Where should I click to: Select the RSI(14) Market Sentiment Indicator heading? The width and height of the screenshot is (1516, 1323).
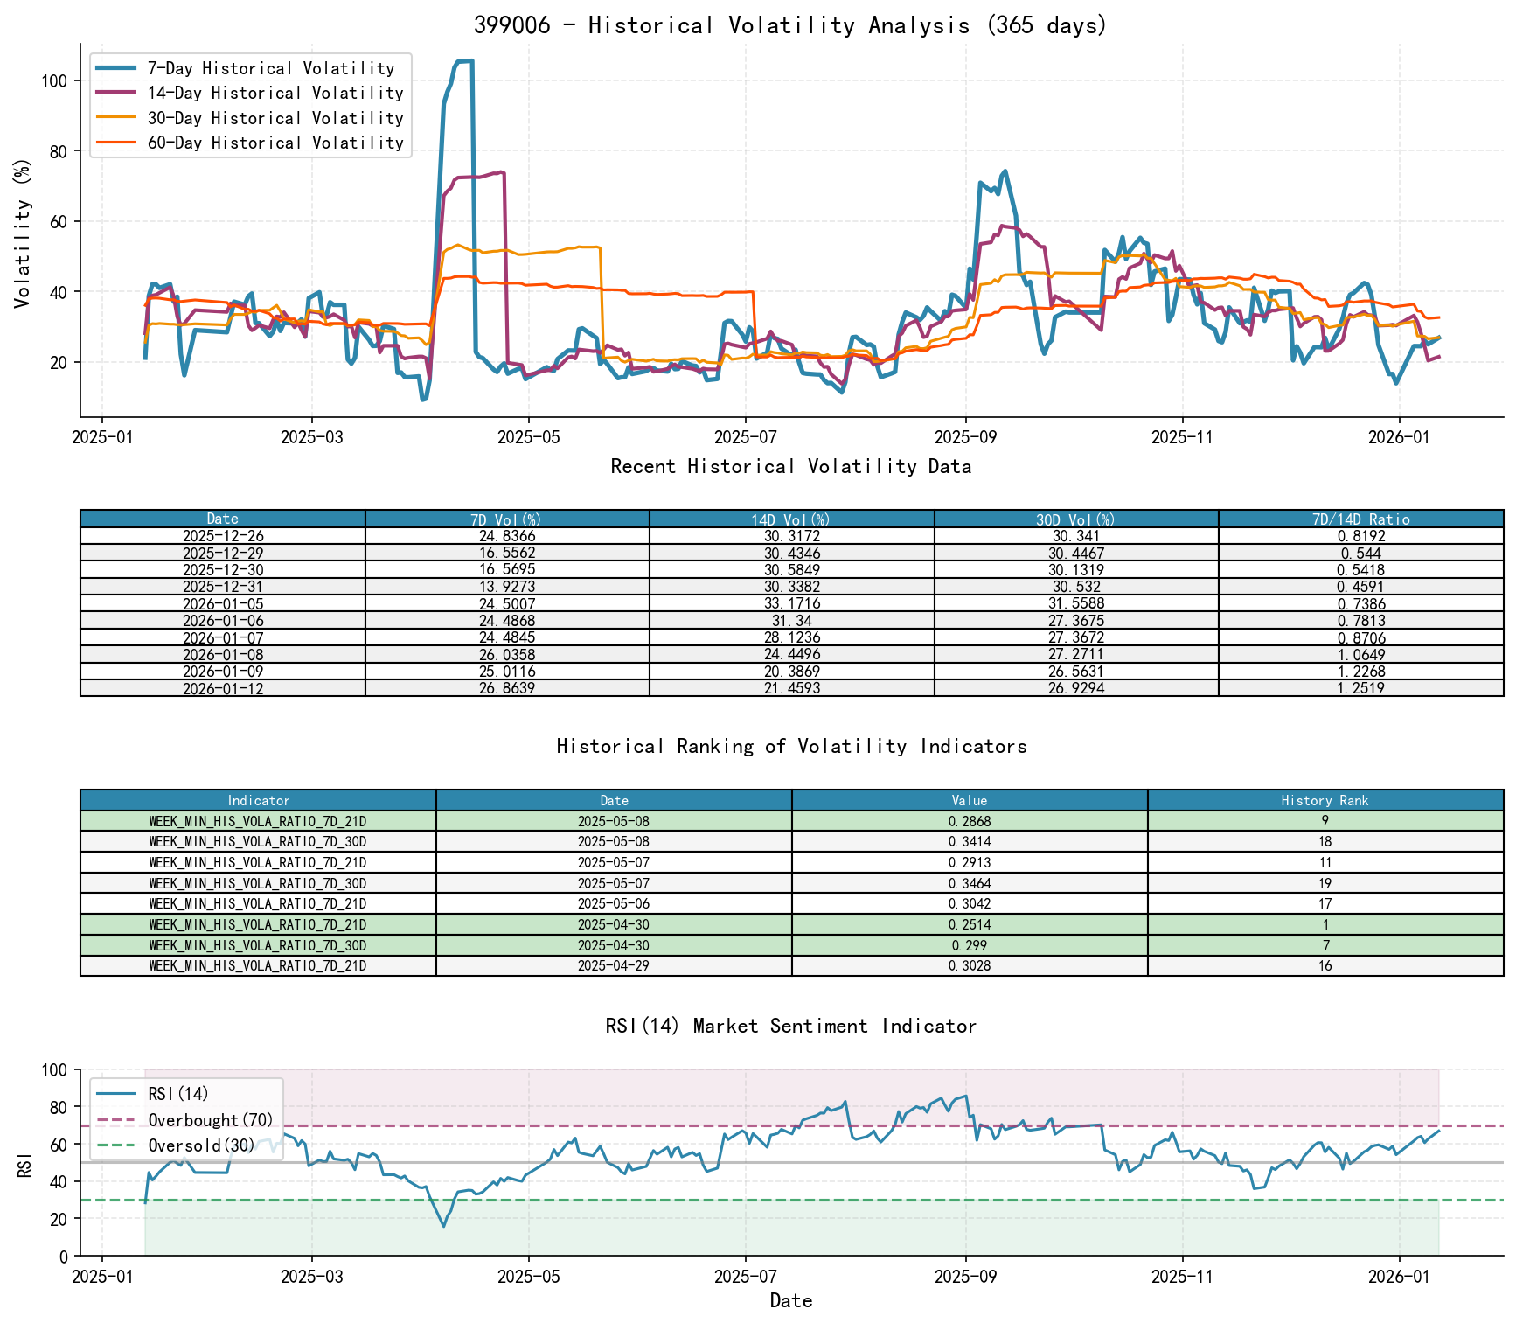click(x=791, y=1026)
